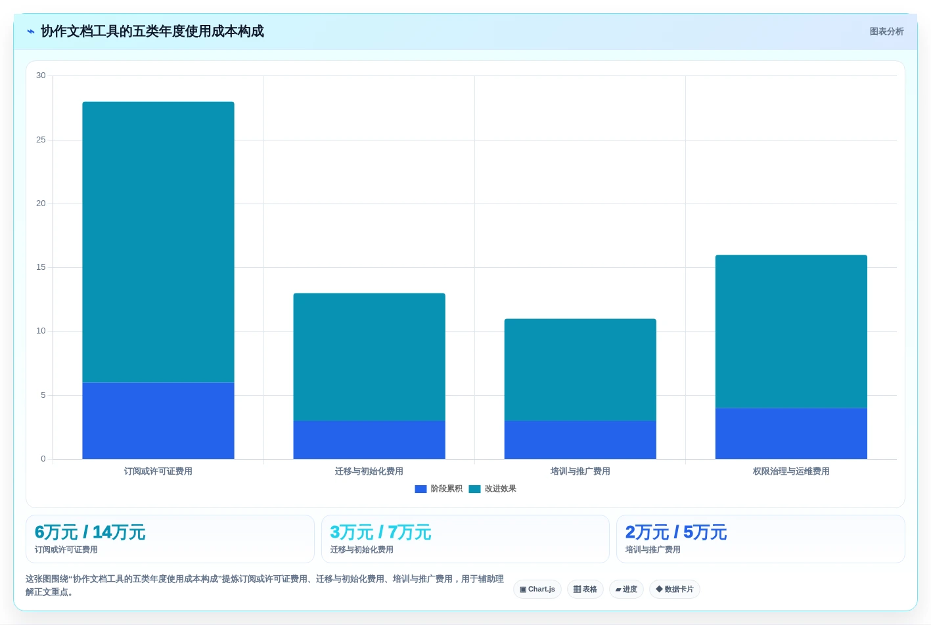Click the blue segment of 培训与推广费用 bar
This screenshot has width=931, height=625.
(x=580, y=440)
